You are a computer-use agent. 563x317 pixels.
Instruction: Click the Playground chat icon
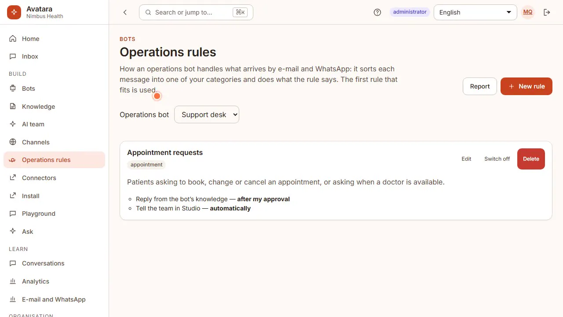(13, 214)
